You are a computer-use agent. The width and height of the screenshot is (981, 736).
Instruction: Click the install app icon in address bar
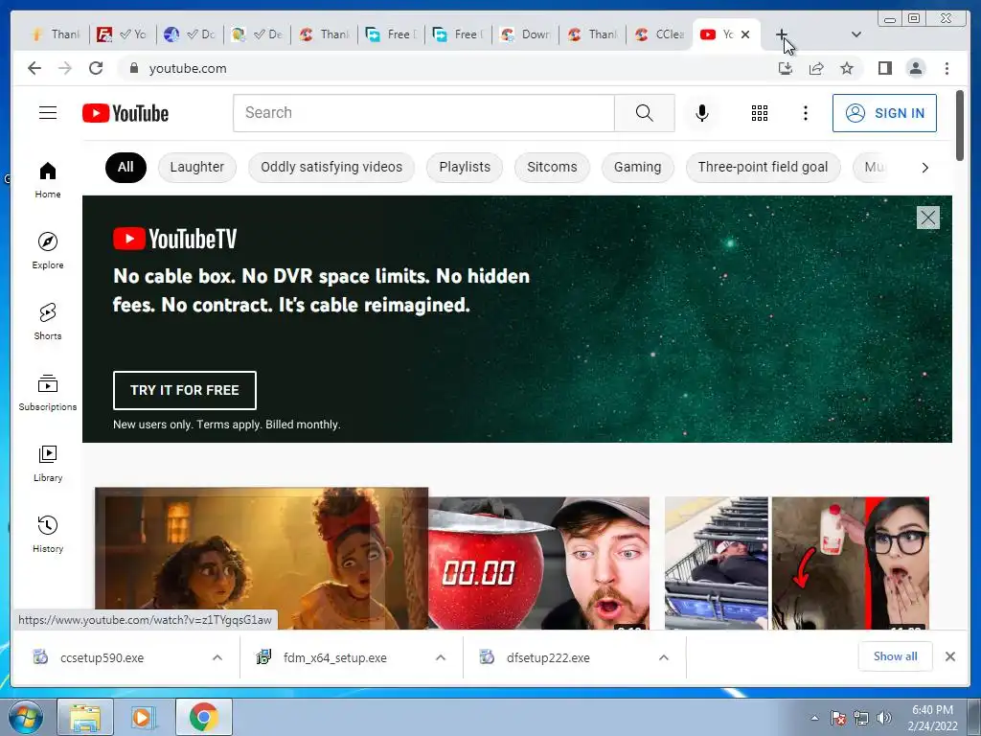point(786,68)
